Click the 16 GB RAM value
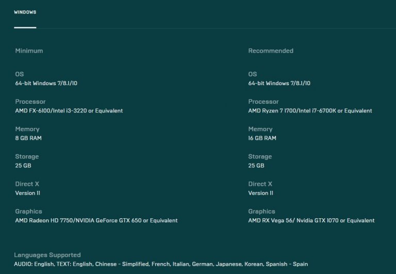This screenshot has height=274, width=396. tap(262, 138)
